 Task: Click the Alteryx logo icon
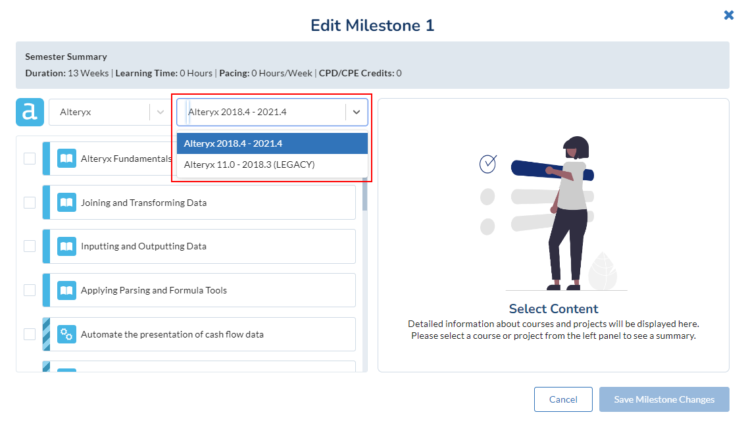click(x=30, y=112)
